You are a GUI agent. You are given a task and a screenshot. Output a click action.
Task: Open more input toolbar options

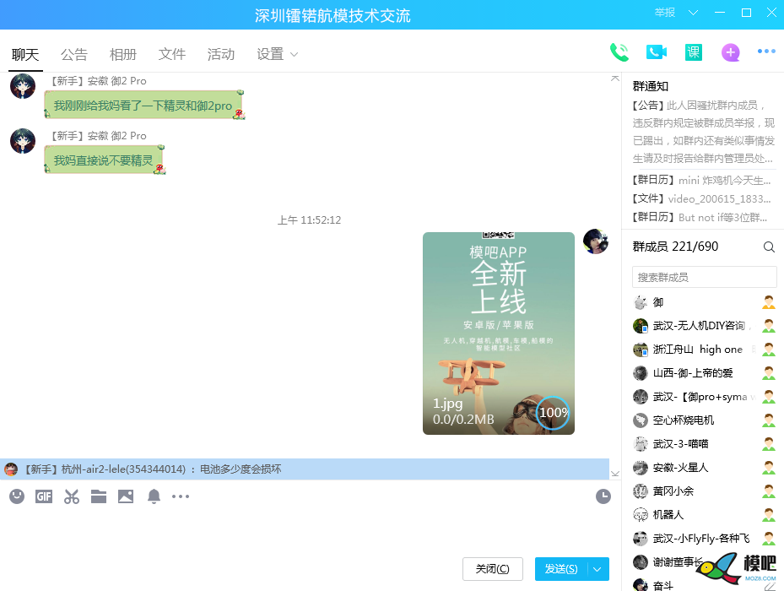(181, 496)
